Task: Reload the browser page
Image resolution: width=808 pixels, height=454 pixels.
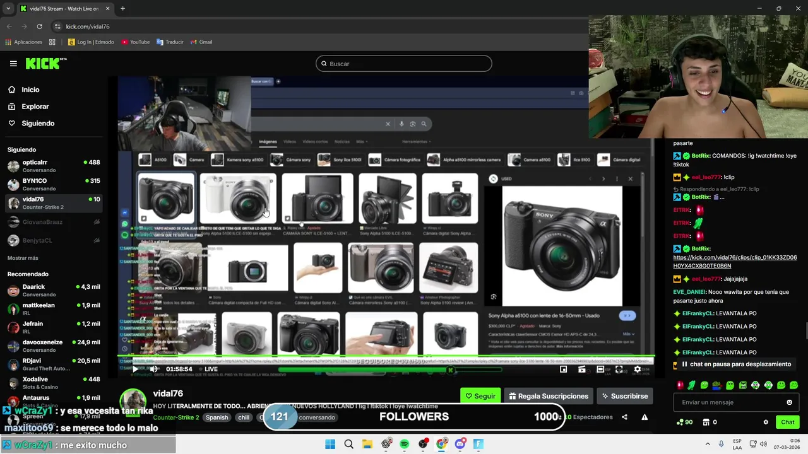Action: [x=39, y=26]
